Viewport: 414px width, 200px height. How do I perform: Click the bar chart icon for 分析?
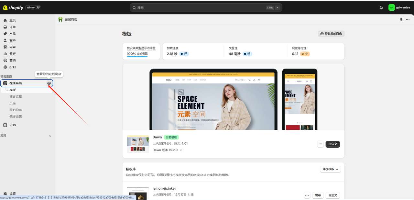pyautogui.click(x=5, y=54)
